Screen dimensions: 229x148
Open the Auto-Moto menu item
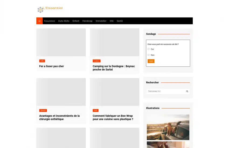[x=64, y=21]
